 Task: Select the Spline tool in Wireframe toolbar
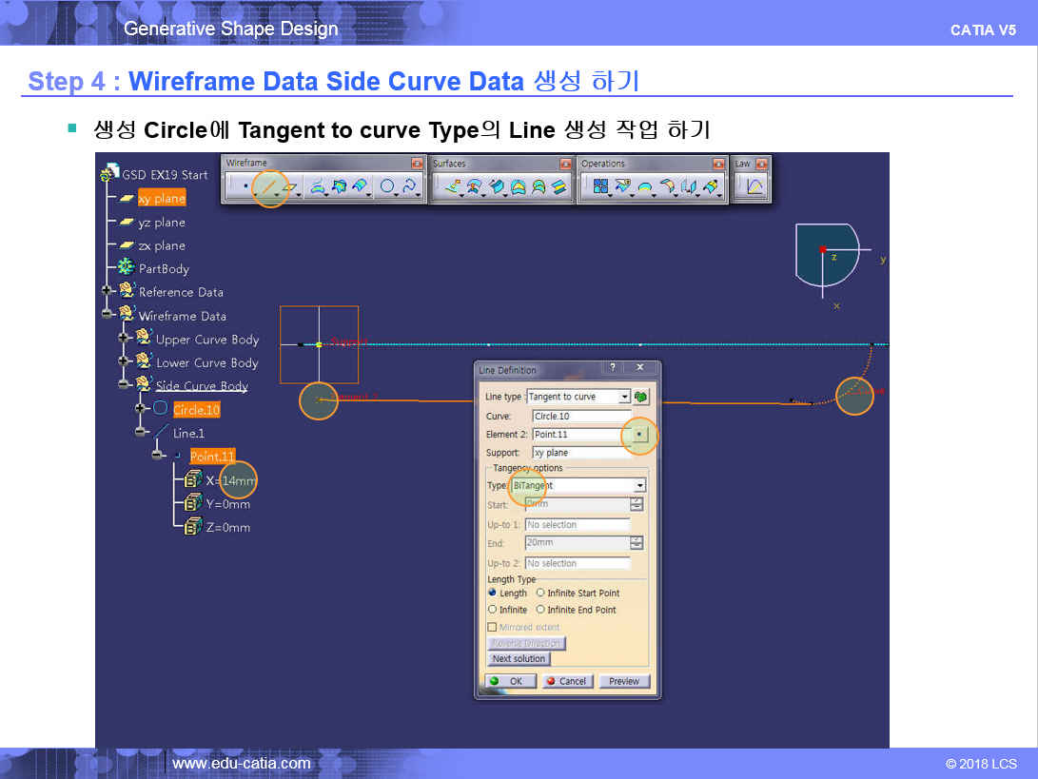point(409,188)
